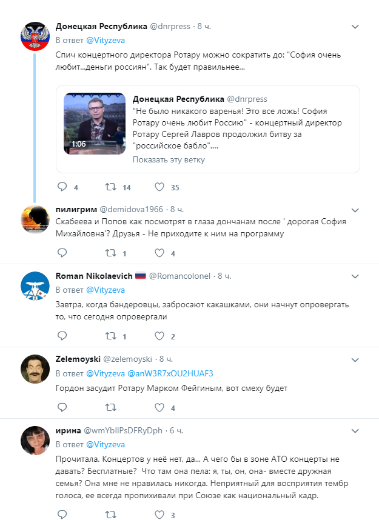379x520 pixels.
Task: Like ирина's tweet about концерты
Action: point(159,515)
